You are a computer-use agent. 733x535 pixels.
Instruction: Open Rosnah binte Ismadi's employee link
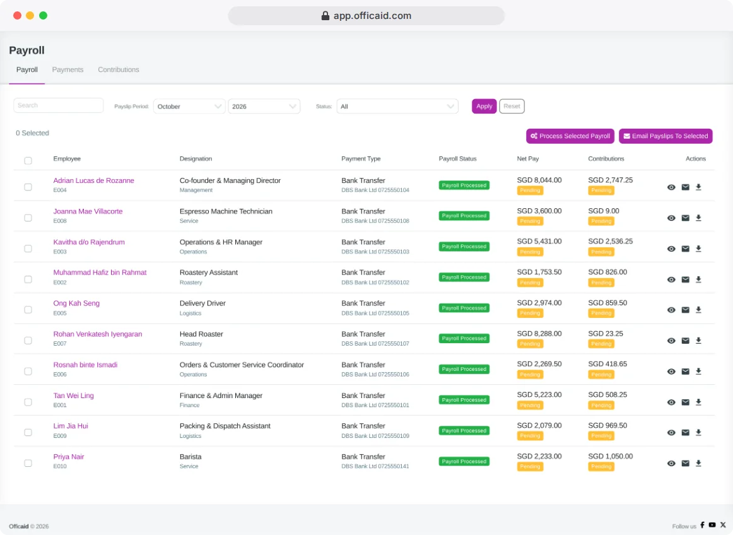click(86, 365)
